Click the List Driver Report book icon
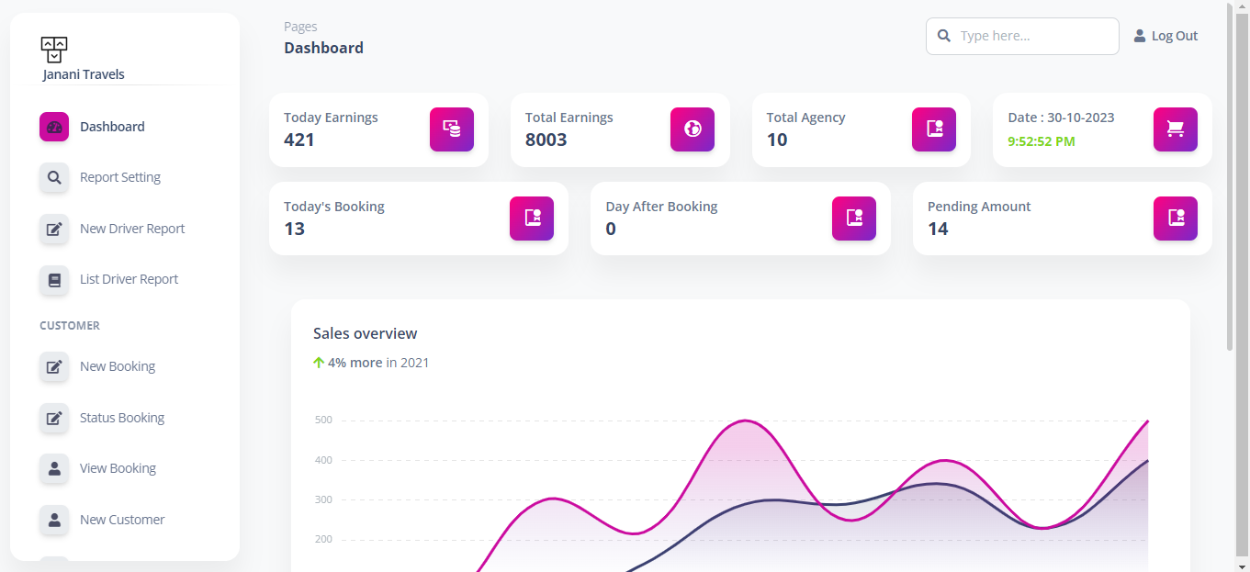Viewport: 1250px width, 572px height. pyautogui.click(x=54, y=279)
